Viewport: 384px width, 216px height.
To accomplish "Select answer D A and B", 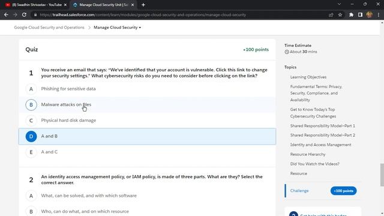I will pos(147,136).
